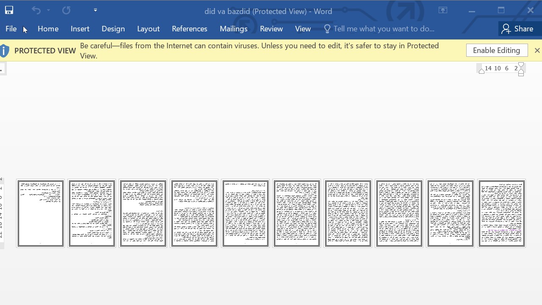Viewport: 542px width, 305px height.
Task: Click the Save icon in Quick Access Toolbar
Action: pyautogui.click(x=9, y=10)
